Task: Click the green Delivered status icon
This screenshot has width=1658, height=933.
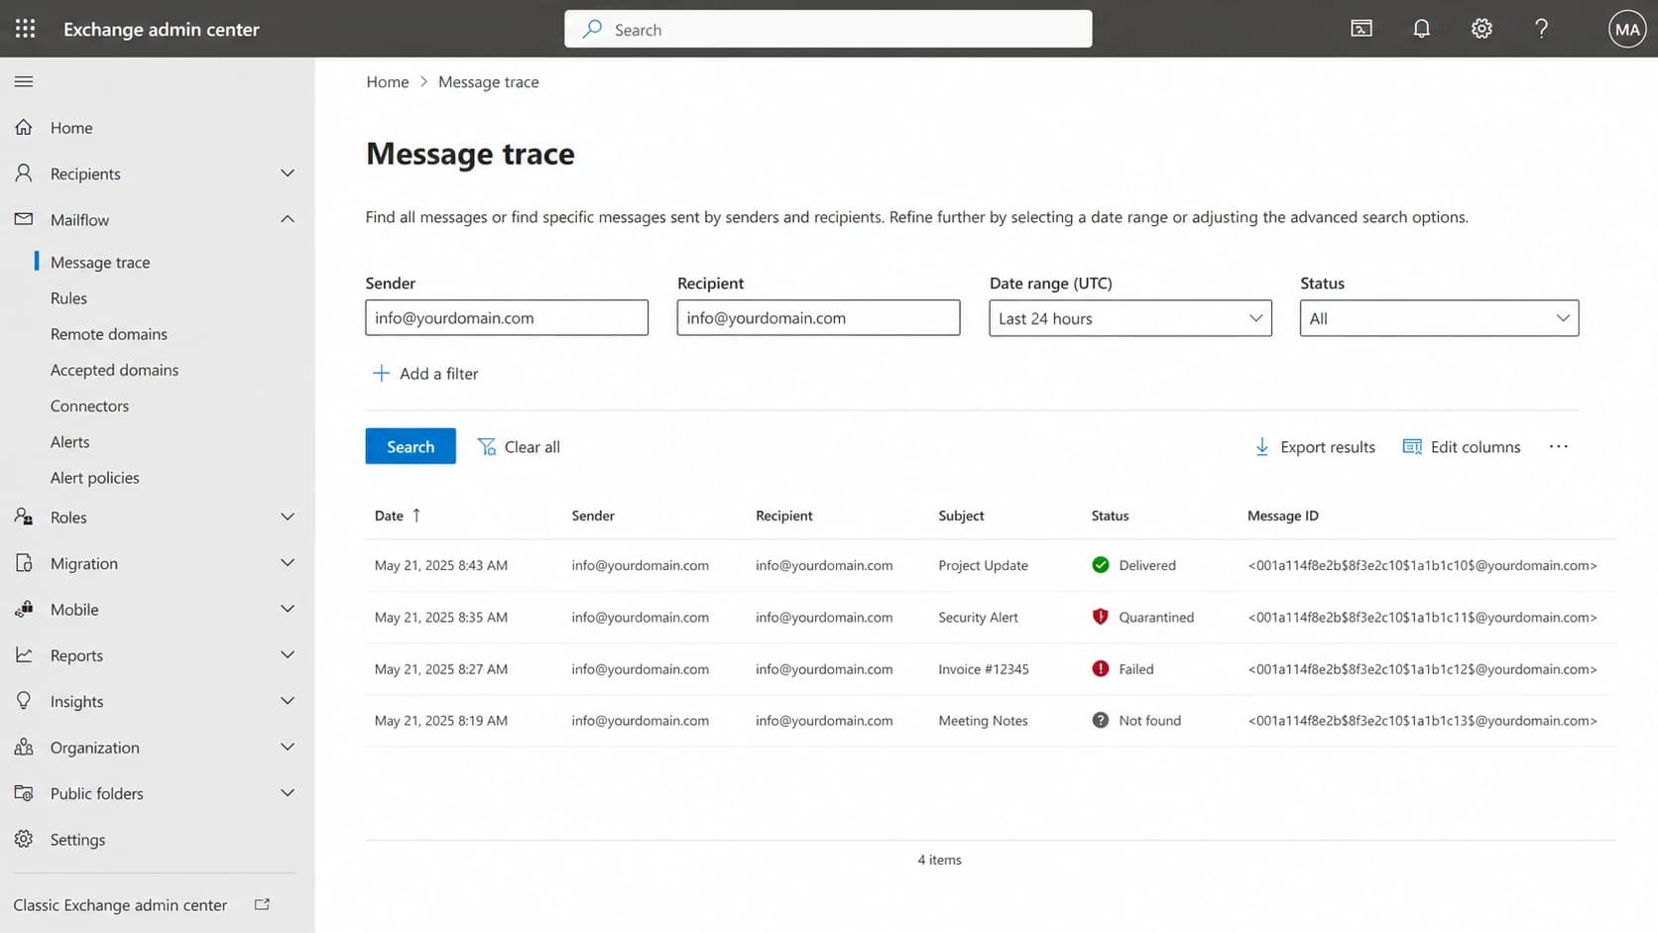Action: click(1100, 565)
